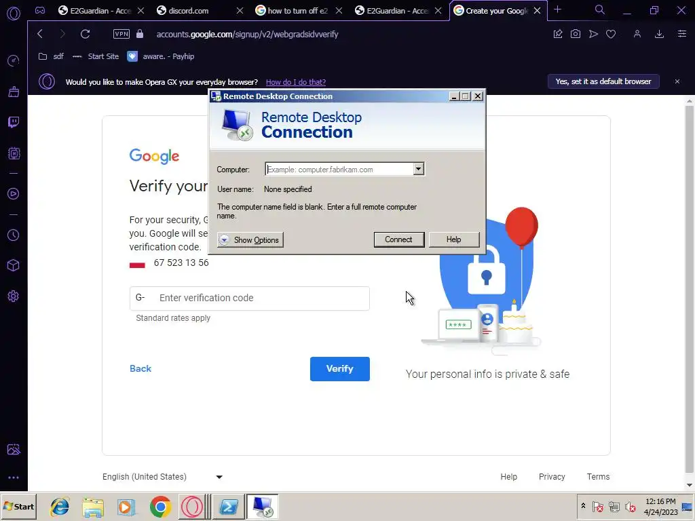Open Start Site bookmark
The width and height of the screenshot is (695, 521).
(x=95, y=56)
